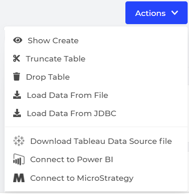Click the download icon beside Load Data From File
This screenshot has width=189, height=194.
pos(17,95)
